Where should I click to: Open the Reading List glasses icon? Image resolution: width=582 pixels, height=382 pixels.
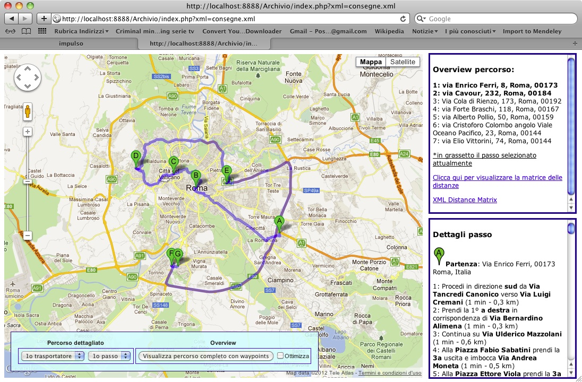pos(10,31)
